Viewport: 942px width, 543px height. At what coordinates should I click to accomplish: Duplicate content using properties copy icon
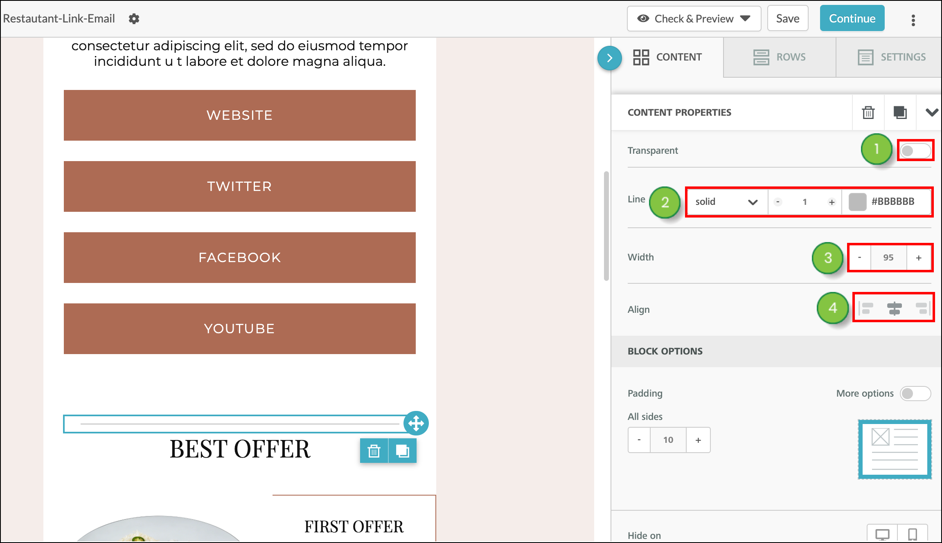(x=900, y=112)
